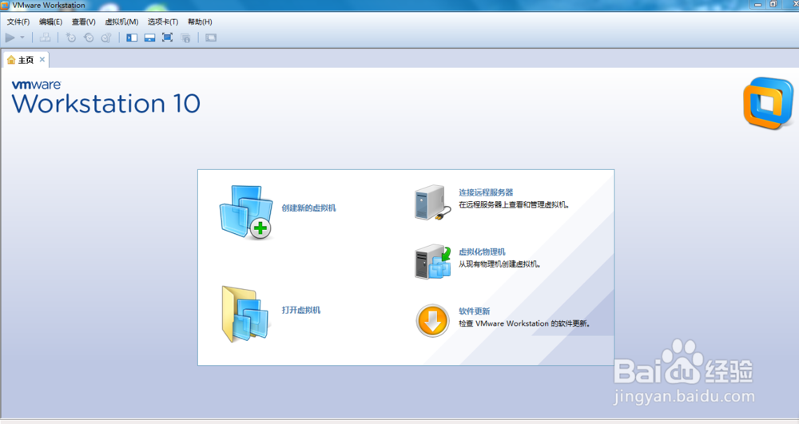Click the orange software update download icon
The image size is (799, 424).
pos(432,321)
